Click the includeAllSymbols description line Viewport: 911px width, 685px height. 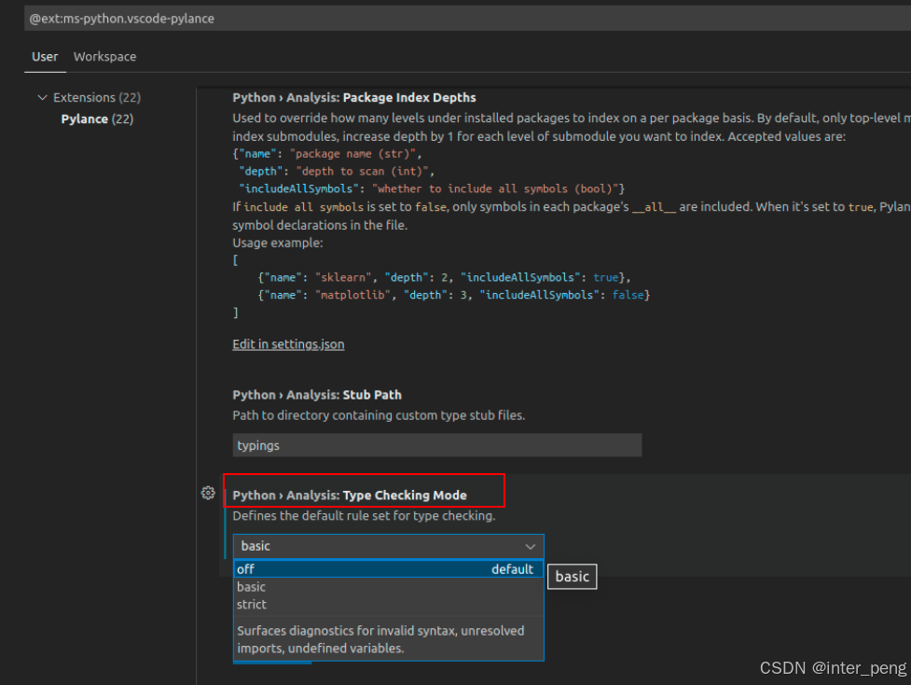(x=432, y=189)
